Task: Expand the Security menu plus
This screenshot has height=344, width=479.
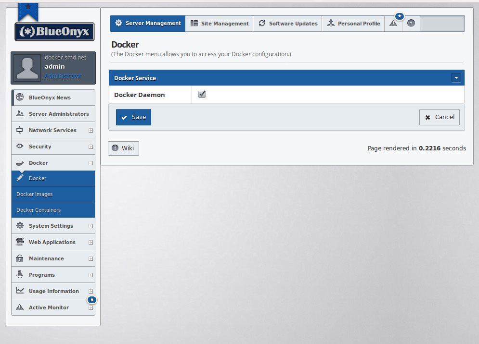Action: click(x=91, y=147)
